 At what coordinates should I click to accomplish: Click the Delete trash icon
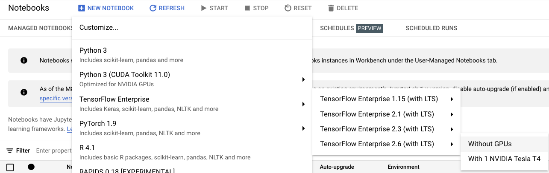(x=331, y=8)
